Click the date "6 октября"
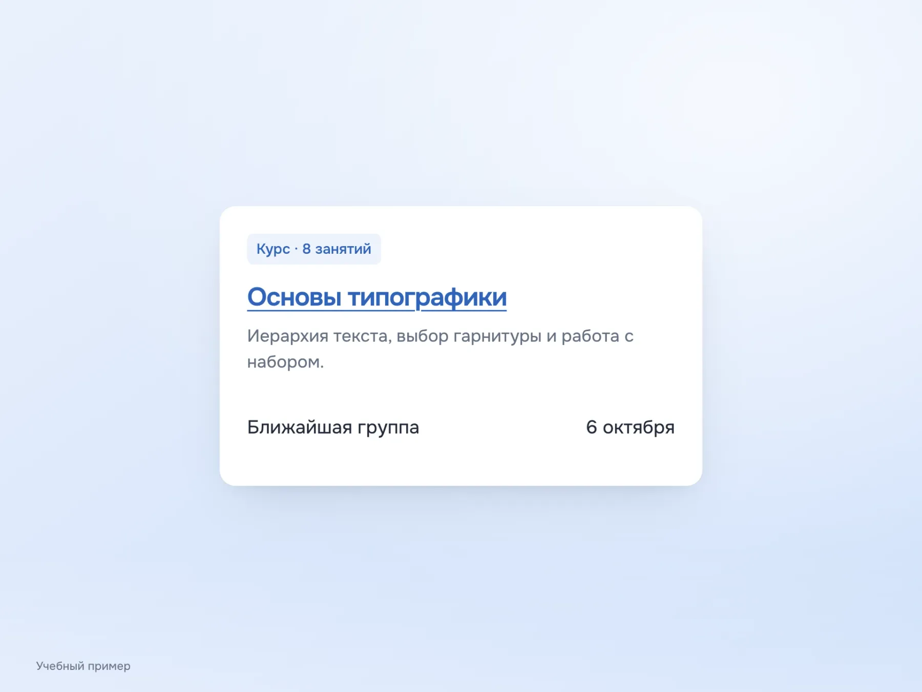This screenshot has height=692, width=922. [630, 427]
